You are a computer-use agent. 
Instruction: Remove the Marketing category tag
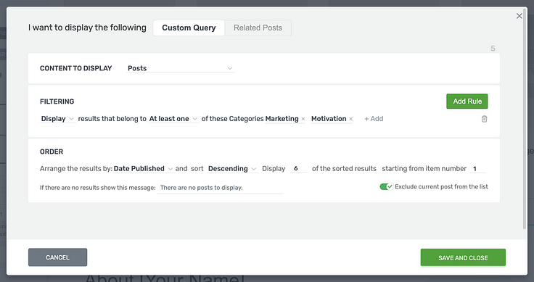pyautogui.click(x=303, y=119)
